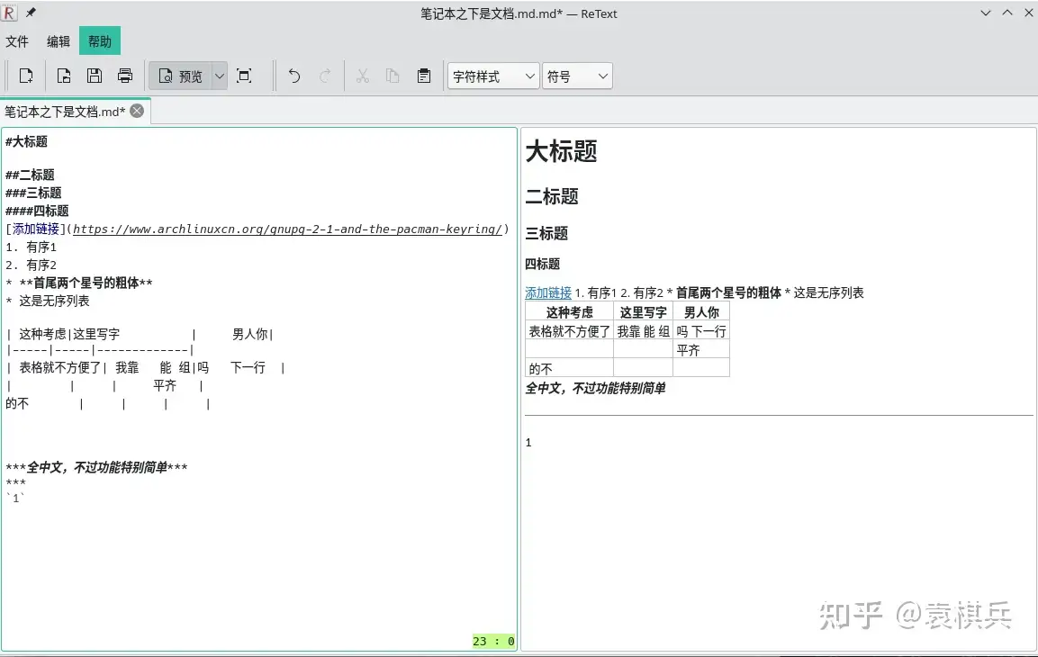The width and height of the screenshot is (1038, 657).
Task: Toggle the pin window icon
Action: [x=32, y=13]
